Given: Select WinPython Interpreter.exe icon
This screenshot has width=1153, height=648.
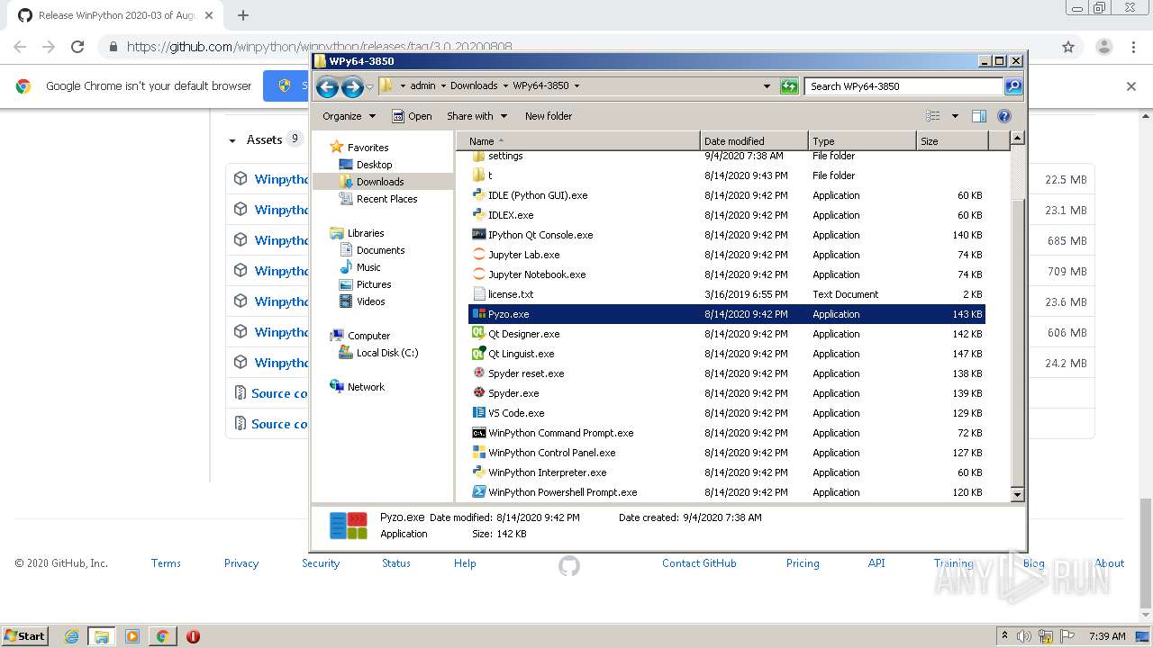Looking at the screenshot, I should click(479, 472).
